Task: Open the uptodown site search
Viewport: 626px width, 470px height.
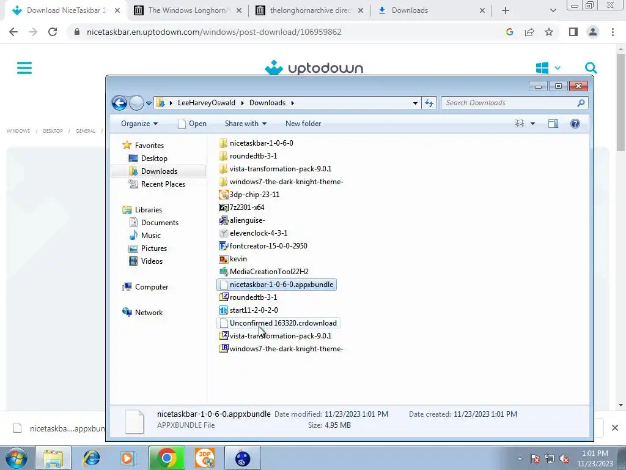Action: 591,68
